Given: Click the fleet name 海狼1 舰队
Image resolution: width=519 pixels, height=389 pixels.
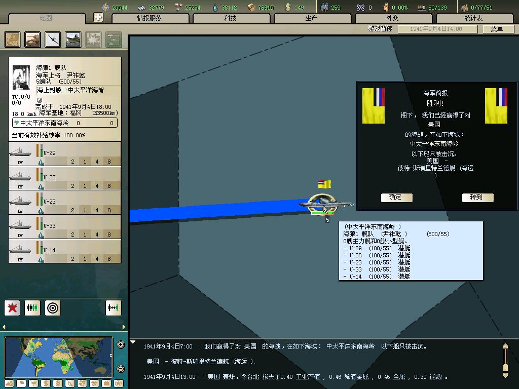Looking at the screenshot, I should (x=51, y=68).
